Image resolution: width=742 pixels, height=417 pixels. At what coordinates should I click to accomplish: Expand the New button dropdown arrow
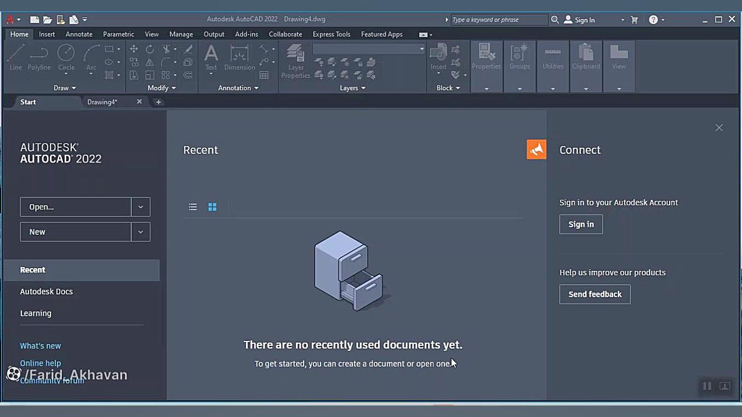coord(140,232)
